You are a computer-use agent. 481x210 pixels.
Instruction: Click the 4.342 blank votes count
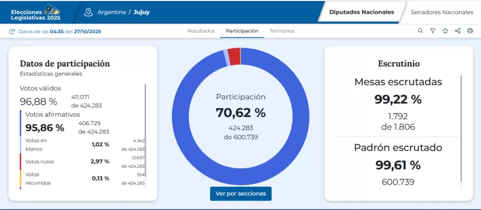pyautogui.click(x=139, y=140)
